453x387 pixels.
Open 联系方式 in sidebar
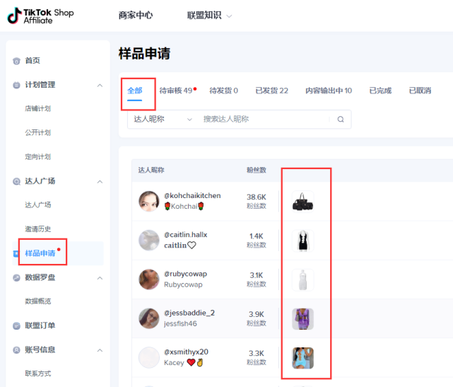(x=38, y=374)
